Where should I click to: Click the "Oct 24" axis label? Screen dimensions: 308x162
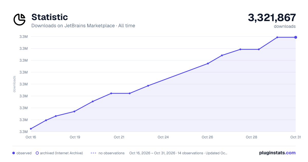coord(163,137)
